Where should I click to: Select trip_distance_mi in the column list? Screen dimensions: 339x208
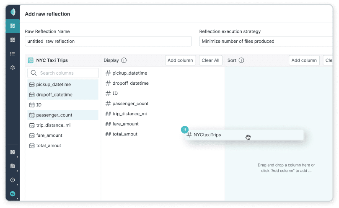(x=63, y=125)
